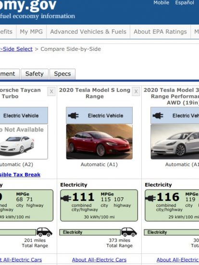This screenshot has height=265, width=199.
Task: Switch language to Español
Action: [x=185, y=3]
